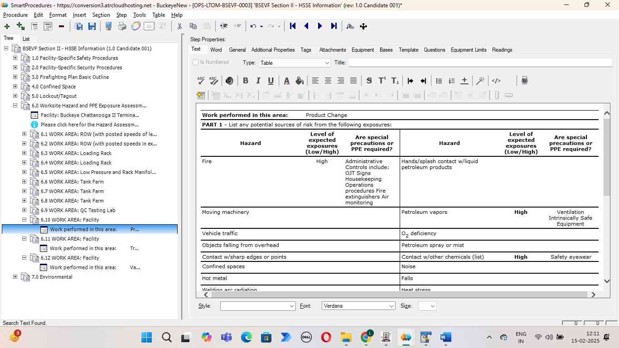This screenshot has height=348, width=619.
Task: Switch to the Equipment Limits tab
Action: [469, 50]
